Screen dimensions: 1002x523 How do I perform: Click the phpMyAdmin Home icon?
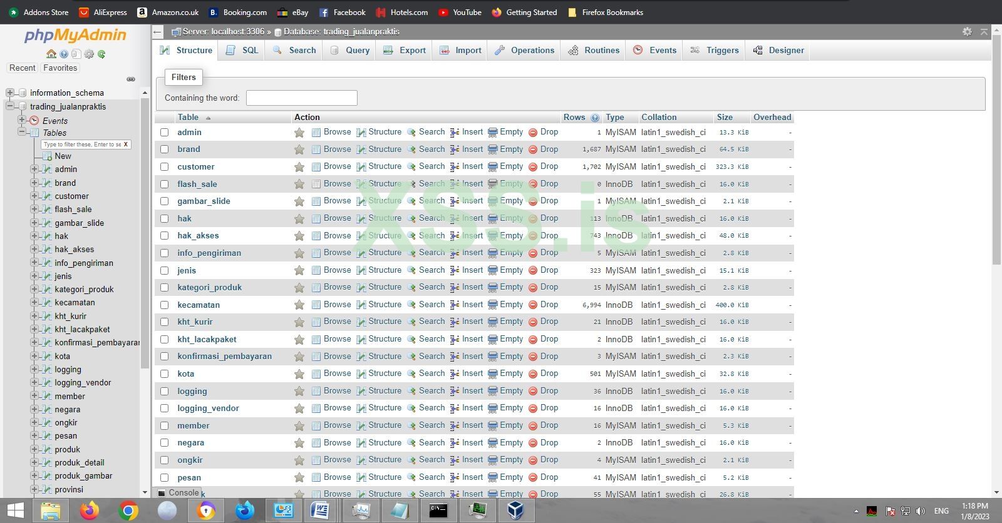(51, 54)
